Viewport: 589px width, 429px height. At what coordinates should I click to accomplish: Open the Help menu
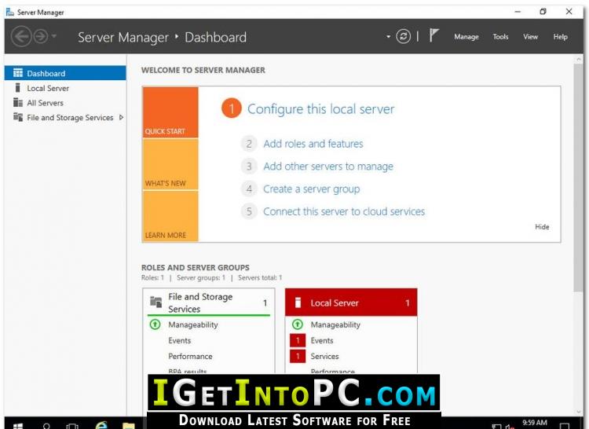pyautogui.click(x=560, y=37)
